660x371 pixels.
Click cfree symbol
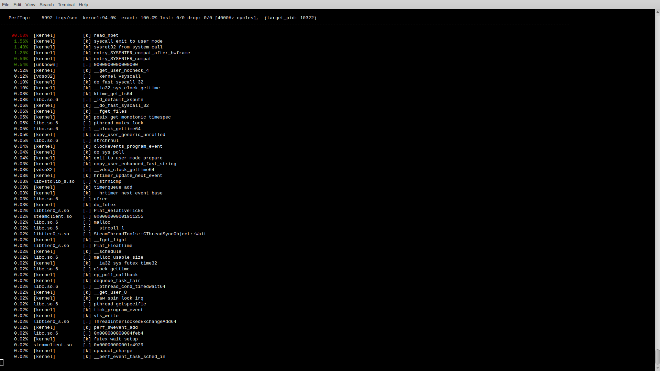click(100, 199)
